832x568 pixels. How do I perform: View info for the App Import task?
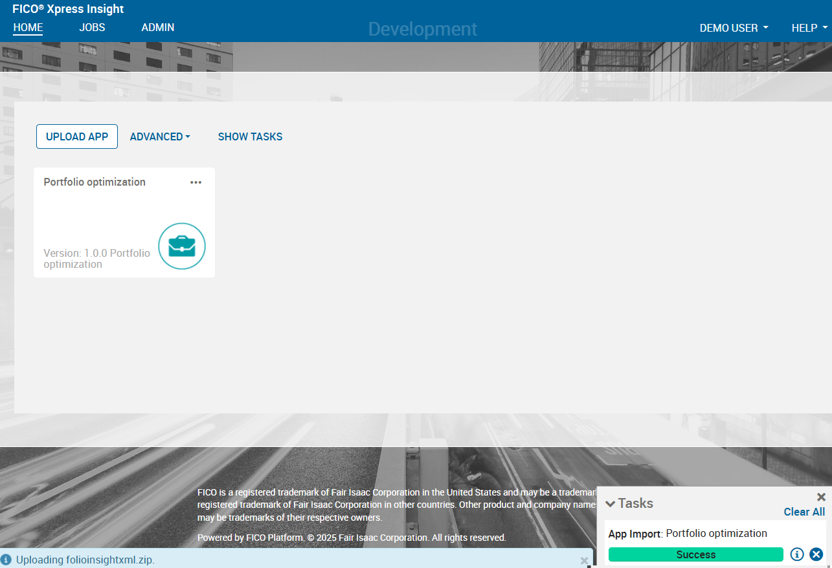tap(797, 554)
